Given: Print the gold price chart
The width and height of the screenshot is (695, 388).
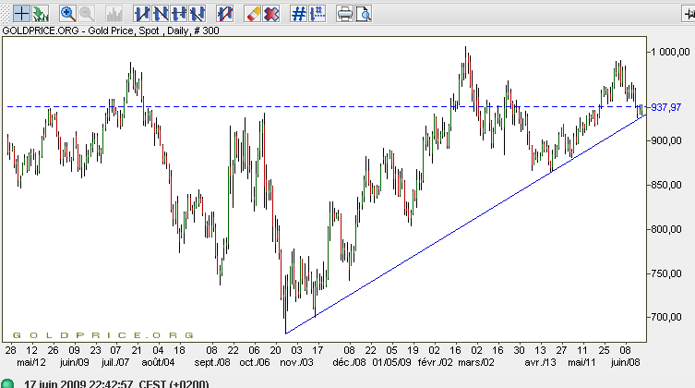Looking at the screenshot, I should point(345,14).
